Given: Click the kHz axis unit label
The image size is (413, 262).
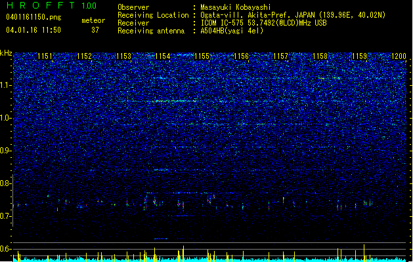Looking at the screenshot, I should coord(6,53).
